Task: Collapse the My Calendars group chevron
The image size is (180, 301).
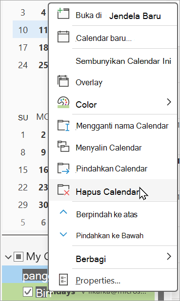Action: click(x=8, y=257)
